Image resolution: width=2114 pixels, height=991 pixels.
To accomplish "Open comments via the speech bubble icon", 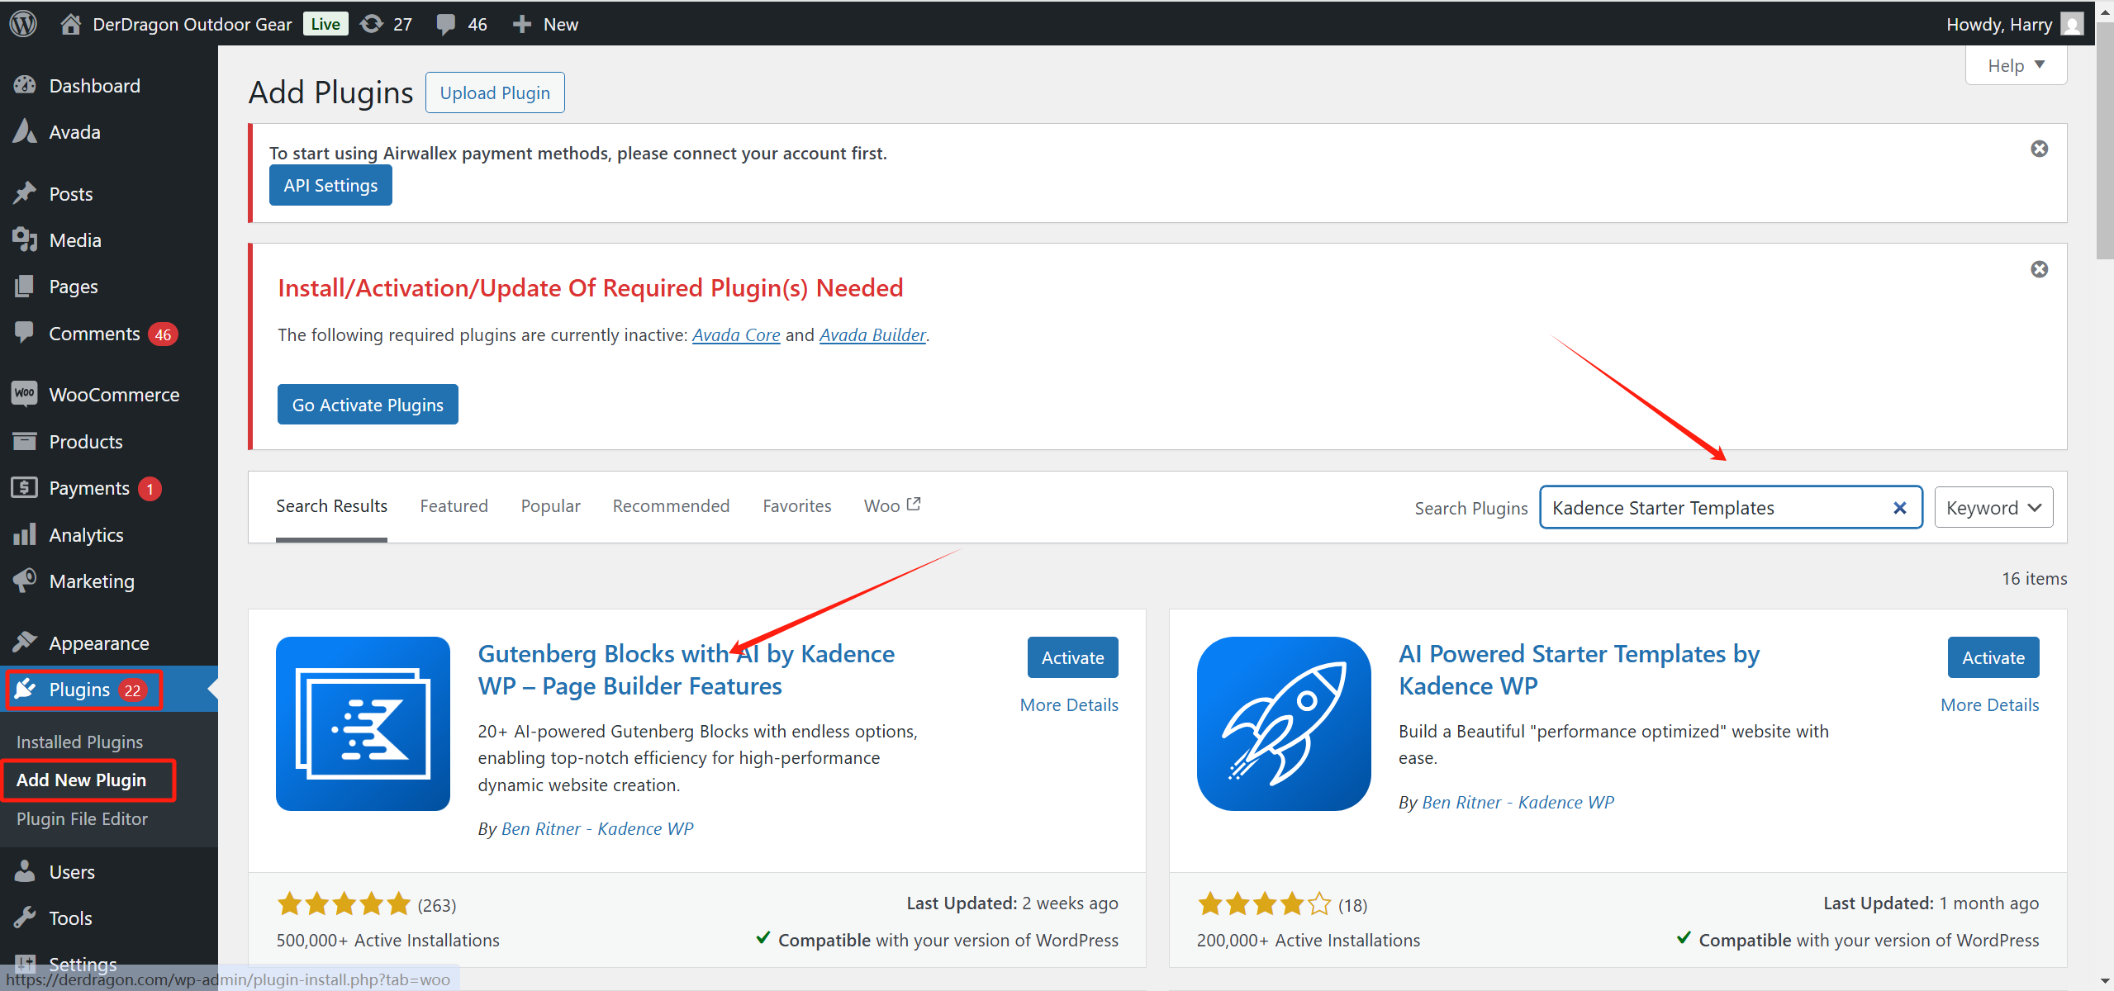I will pos(446,23).
